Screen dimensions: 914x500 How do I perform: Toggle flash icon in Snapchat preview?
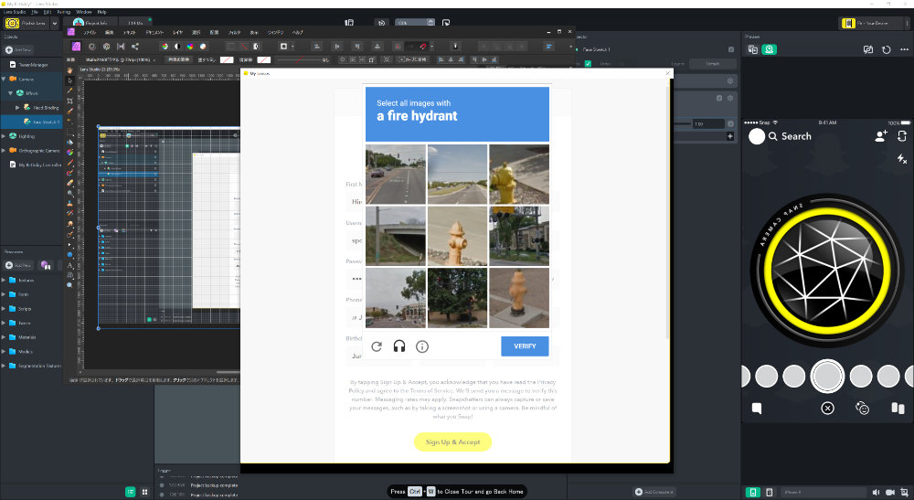[902, 158]
